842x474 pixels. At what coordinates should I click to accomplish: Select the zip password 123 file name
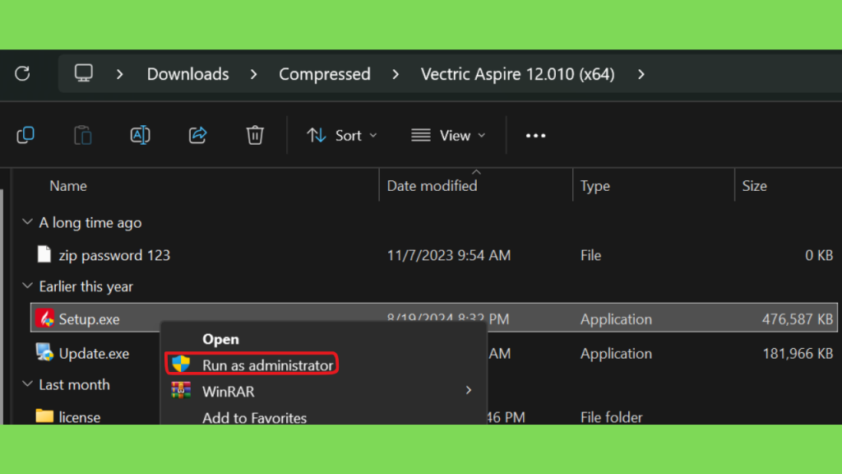point(114,255)
